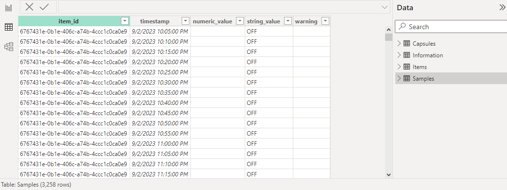Open the item_id column filter dropdown

point(125,21)
